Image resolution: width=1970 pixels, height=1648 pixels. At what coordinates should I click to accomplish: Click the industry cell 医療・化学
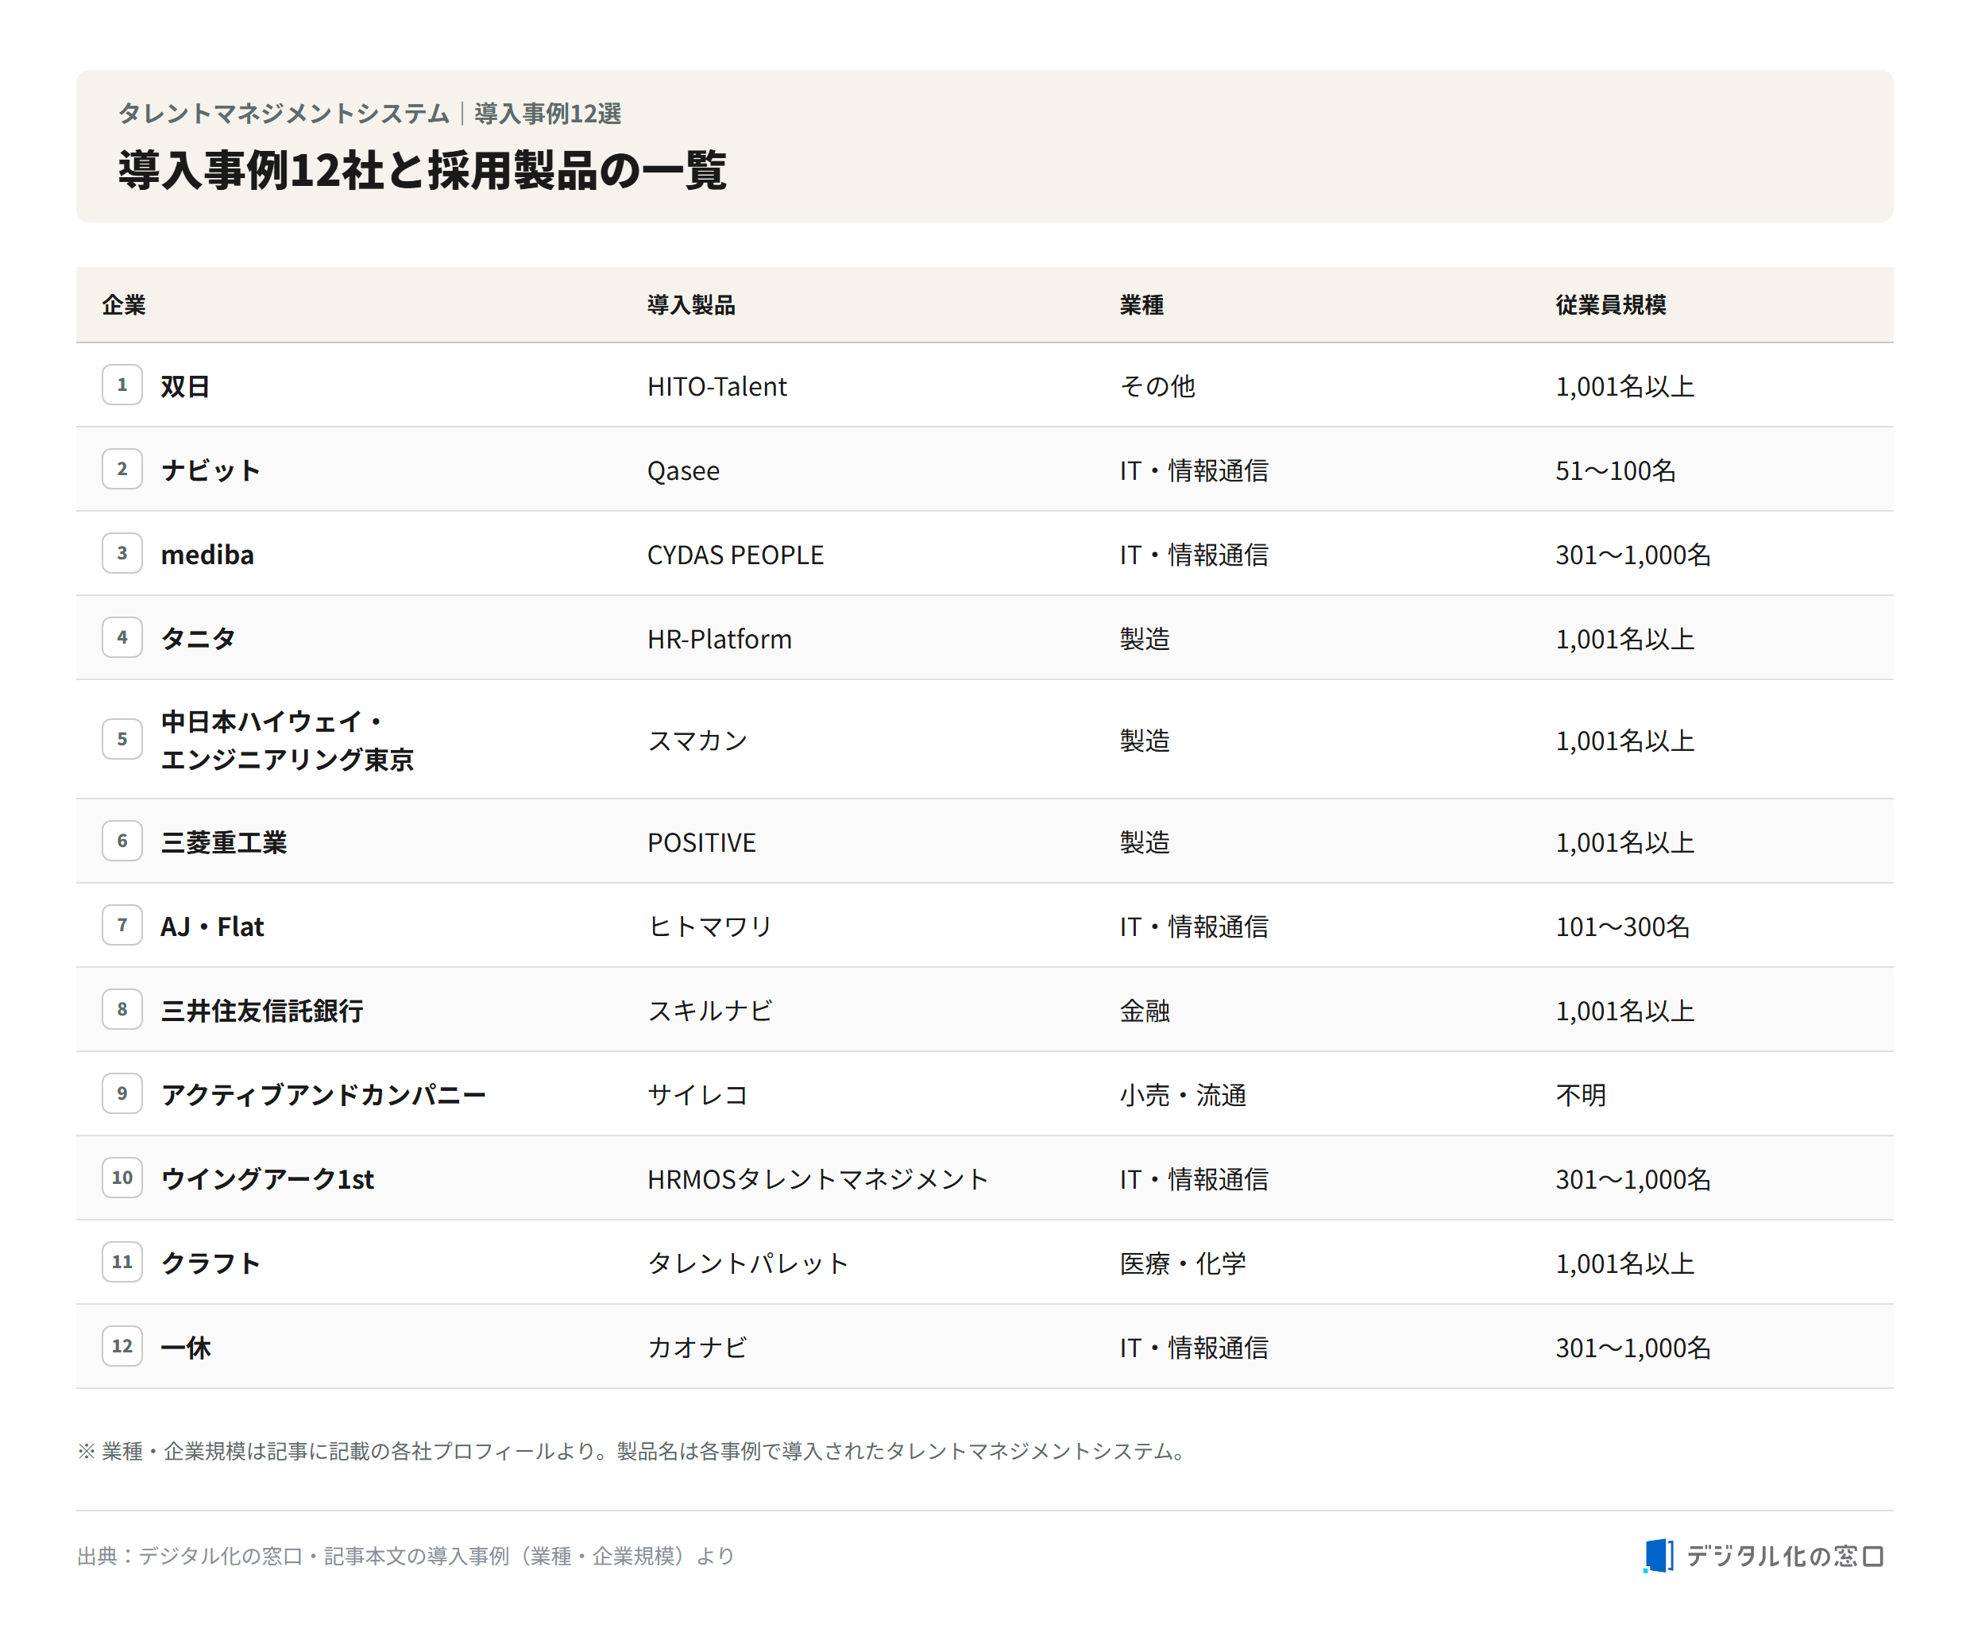[x=1182, y=1263]
